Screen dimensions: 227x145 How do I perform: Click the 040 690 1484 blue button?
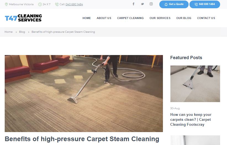205,4
